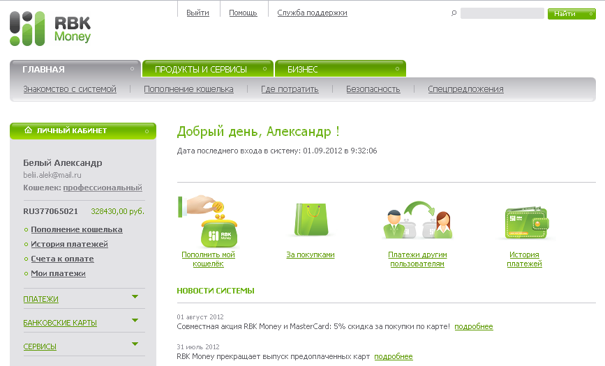Click Пополнить мой кошелёк link

click(209, 259)
